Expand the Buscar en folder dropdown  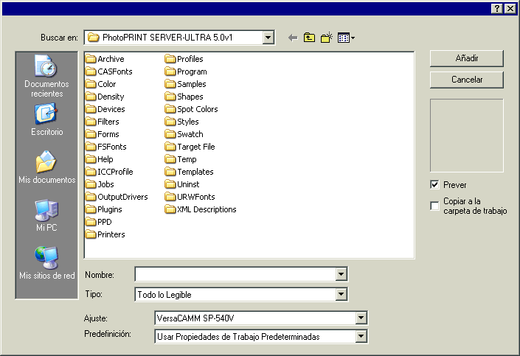pyautogui.click(x=268, y=38)
